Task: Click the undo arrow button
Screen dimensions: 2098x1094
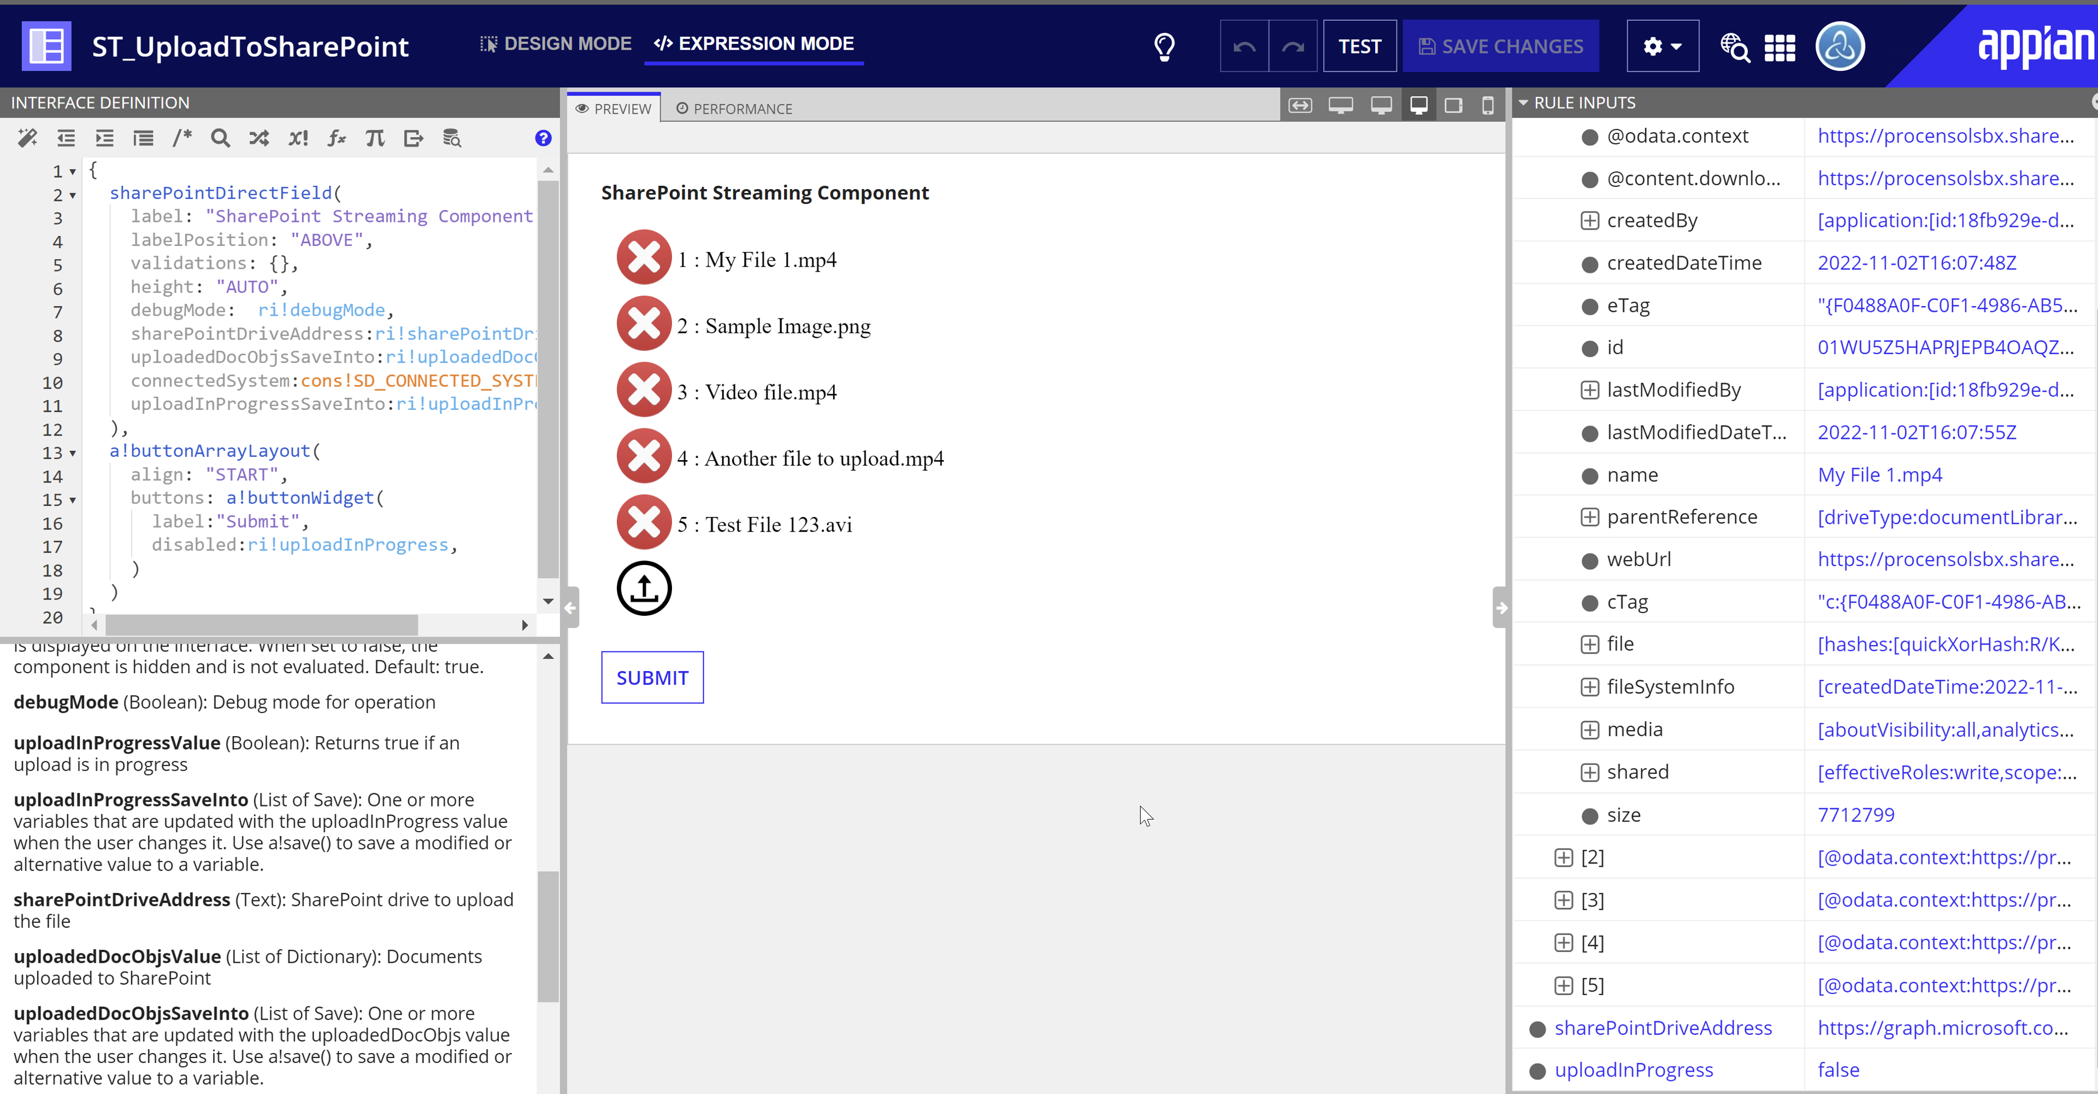Action: coord(1244,46)
